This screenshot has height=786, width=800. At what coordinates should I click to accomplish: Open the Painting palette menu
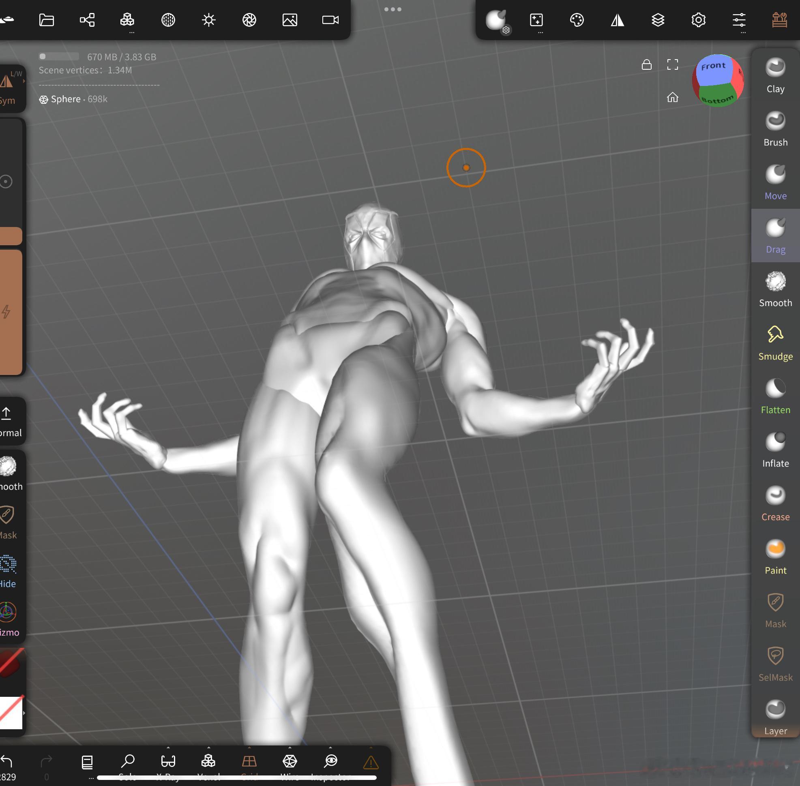pos(577,20)
